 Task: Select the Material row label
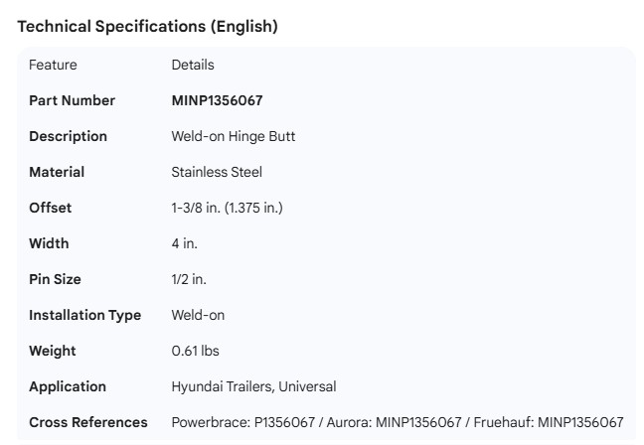(57, 172)
